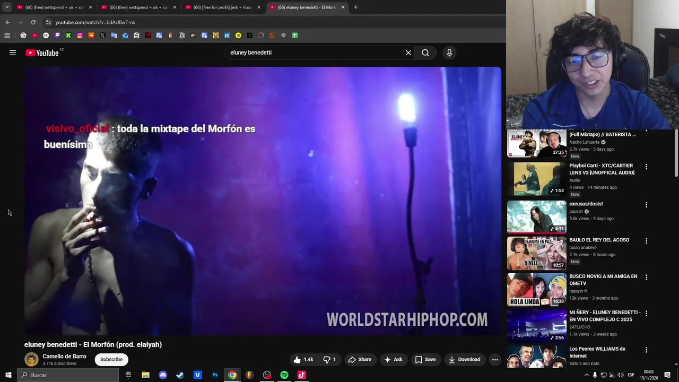
Task: Open Twitch bookmark
Action: [x=57, y=36]
